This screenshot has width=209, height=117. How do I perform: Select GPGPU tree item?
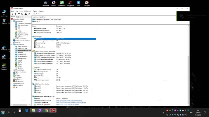click(18, 62)
